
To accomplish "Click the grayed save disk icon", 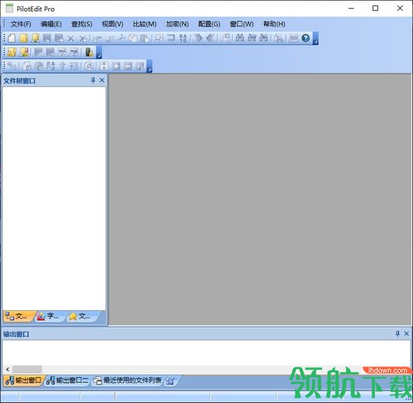I will point(47,39).
